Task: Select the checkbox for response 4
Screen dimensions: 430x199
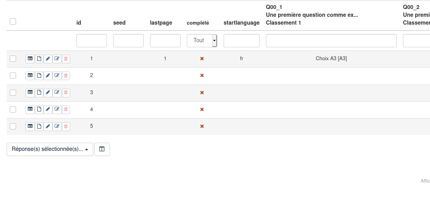Action: pos(13,109)
